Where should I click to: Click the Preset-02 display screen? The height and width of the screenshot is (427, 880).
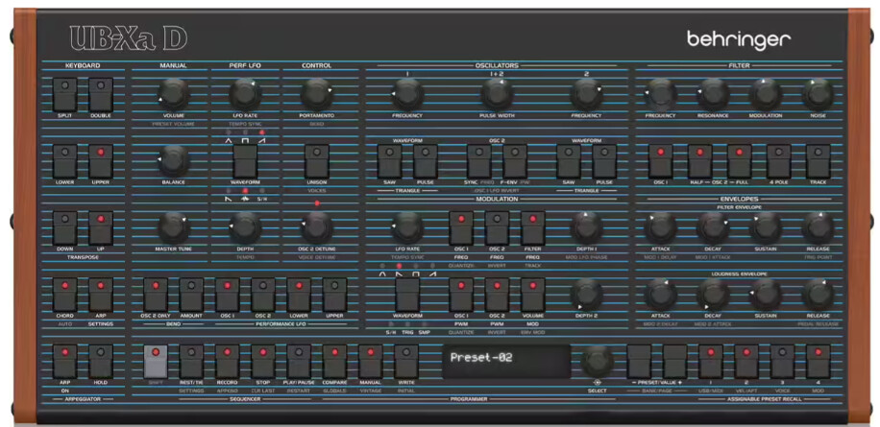505,363
